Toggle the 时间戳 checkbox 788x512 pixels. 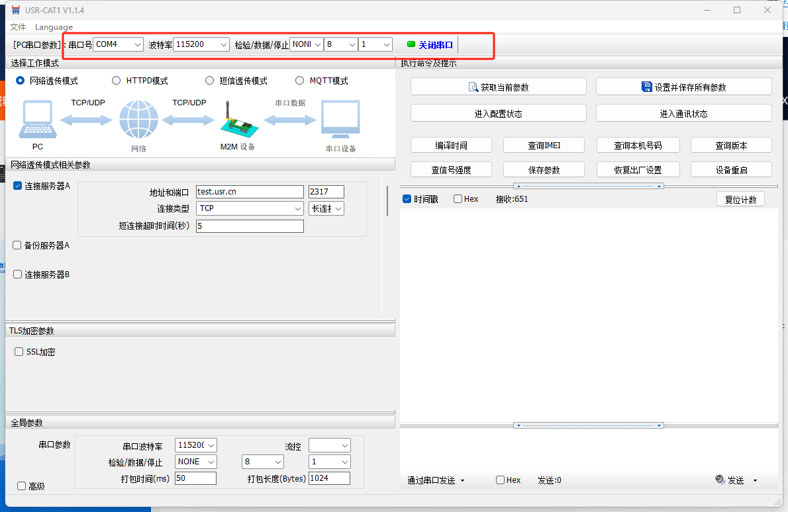tap(407, 199)
